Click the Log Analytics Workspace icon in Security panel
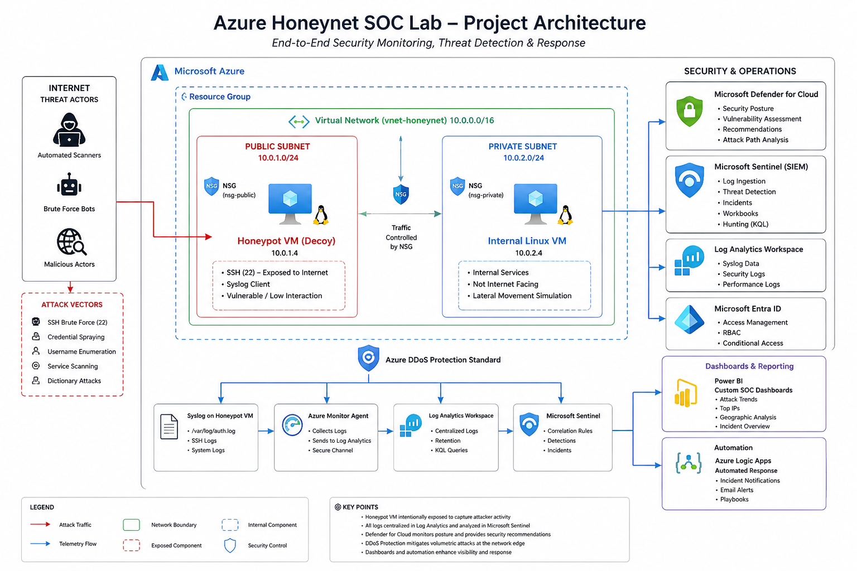Image resolution: width=857 pixels, height=571 pixels. 689,260
